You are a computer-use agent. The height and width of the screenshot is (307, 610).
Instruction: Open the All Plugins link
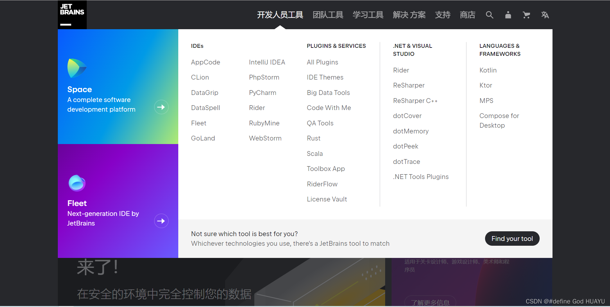323,62
